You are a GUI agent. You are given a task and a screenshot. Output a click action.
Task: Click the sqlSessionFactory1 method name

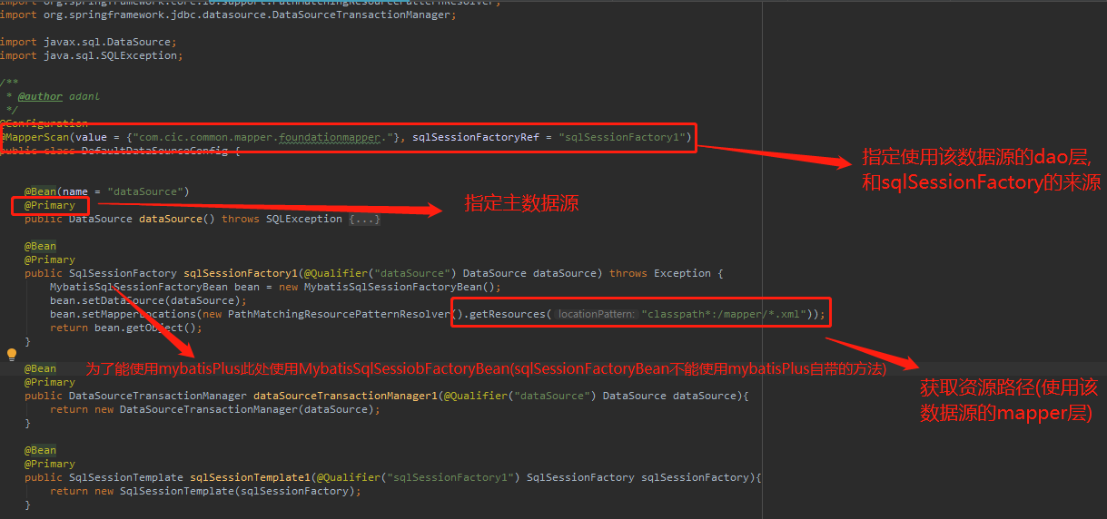coord(241,273)
